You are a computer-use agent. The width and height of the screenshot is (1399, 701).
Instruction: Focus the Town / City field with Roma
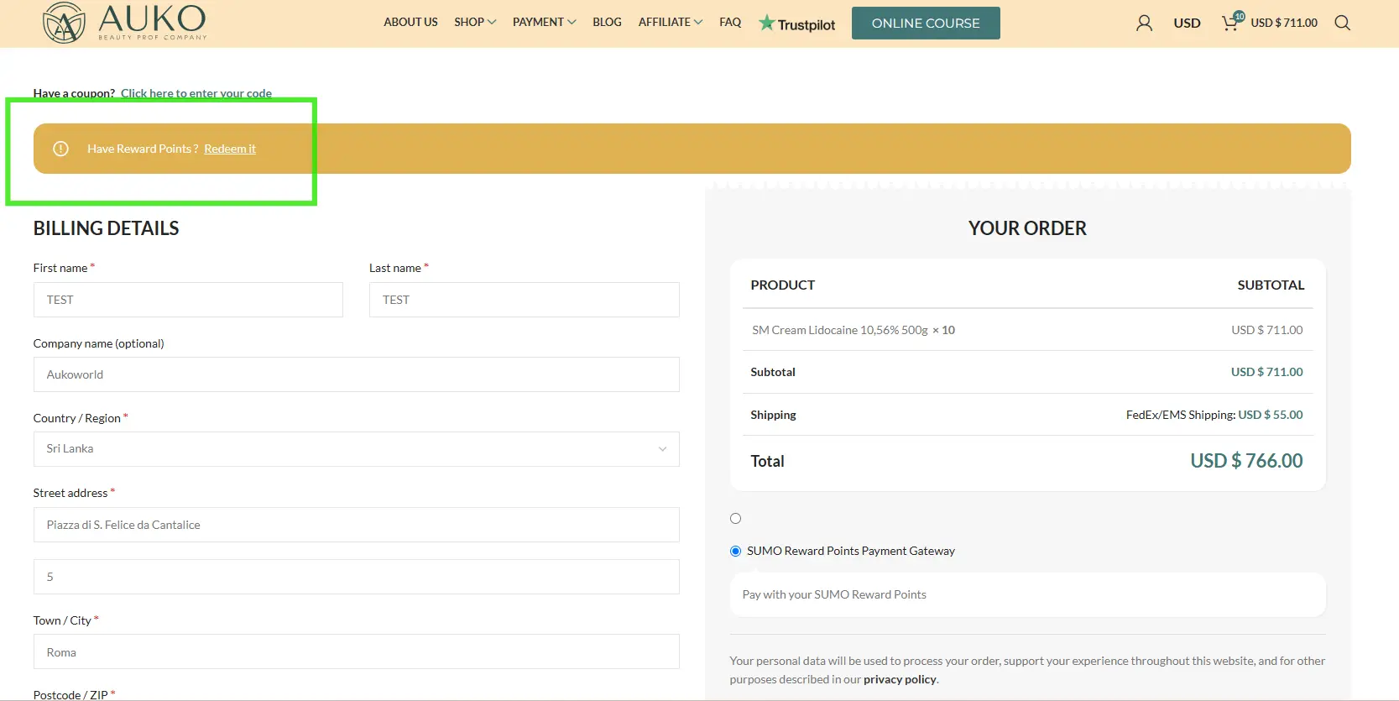tap(356, 651)
